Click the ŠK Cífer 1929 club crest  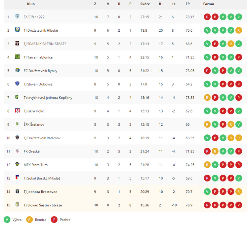pyautogui.click(x=18, y=16)
